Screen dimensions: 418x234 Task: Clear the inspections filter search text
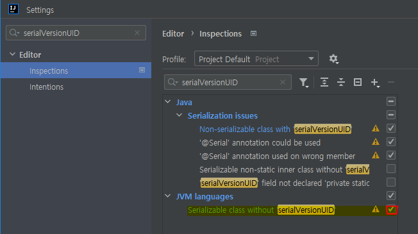tap(283, 82)
